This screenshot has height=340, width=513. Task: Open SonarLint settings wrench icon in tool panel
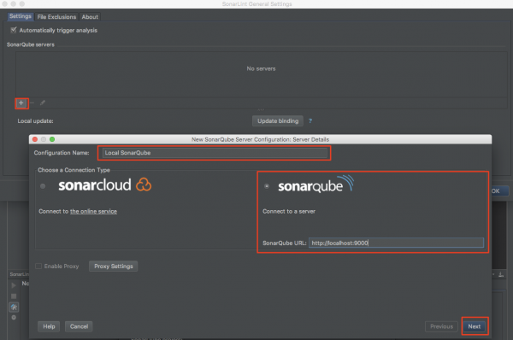[14, 307]
